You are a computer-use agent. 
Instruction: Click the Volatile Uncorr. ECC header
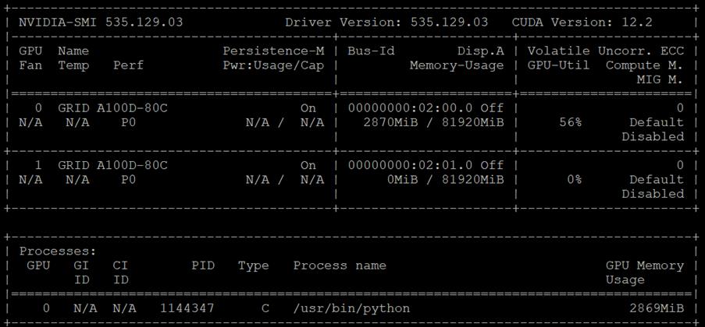tap(606, 51)
